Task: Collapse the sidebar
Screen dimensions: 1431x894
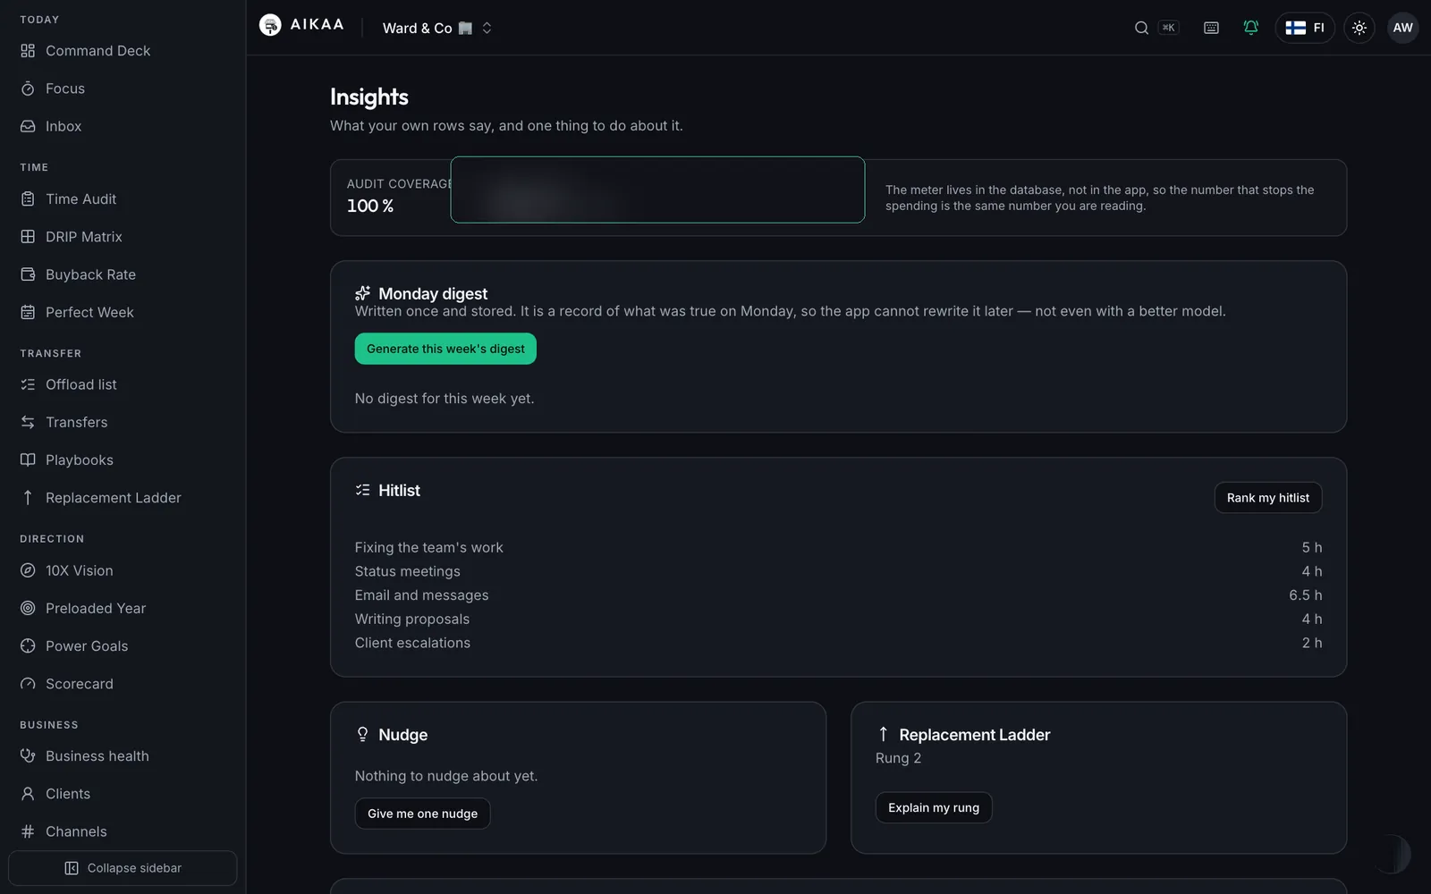Action: click(x=123, y=868)
